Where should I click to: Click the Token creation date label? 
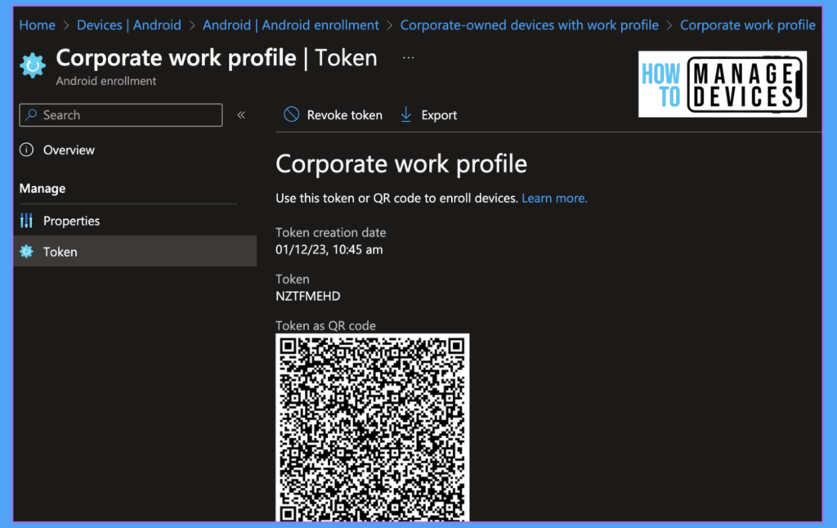tap(330, 233)
